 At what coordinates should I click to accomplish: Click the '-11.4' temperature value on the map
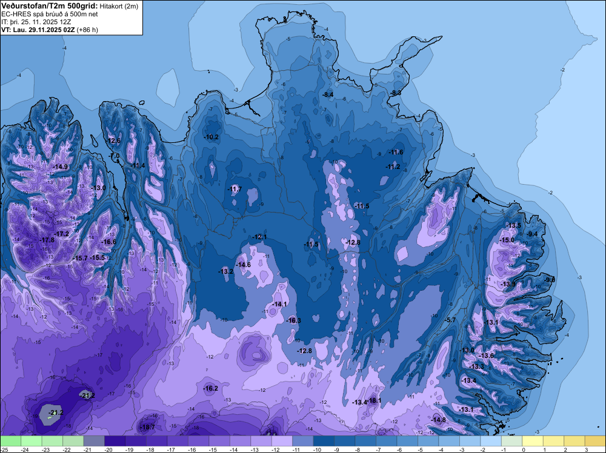(x=138, y=166)
